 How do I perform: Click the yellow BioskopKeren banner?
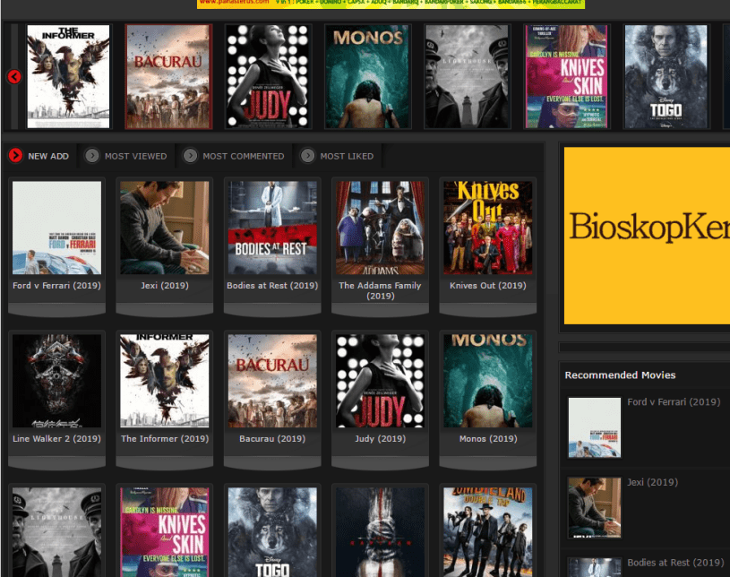[647, 235]
